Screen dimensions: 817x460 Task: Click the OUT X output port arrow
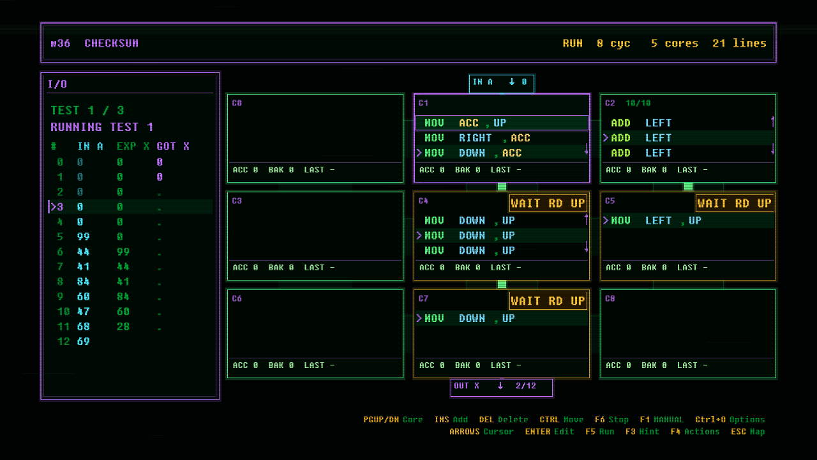[500, 386]
